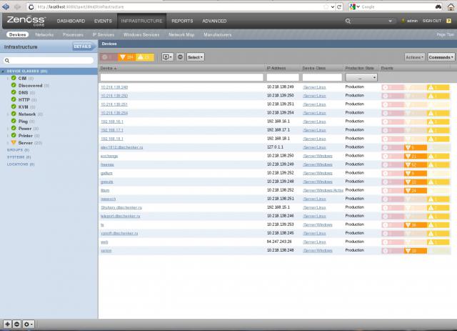
Task: Click the green status icon beside Printer
Action: tap(14, 135)
